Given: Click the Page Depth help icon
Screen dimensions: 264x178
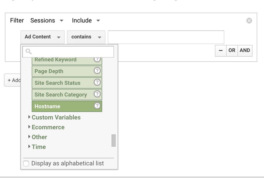Looking at the screenshot, I should click(x=97, y=71).
